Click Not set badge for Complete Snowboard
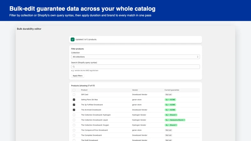Screen dimensions: 251x141 pyautogui.click(x=168, y=135)
